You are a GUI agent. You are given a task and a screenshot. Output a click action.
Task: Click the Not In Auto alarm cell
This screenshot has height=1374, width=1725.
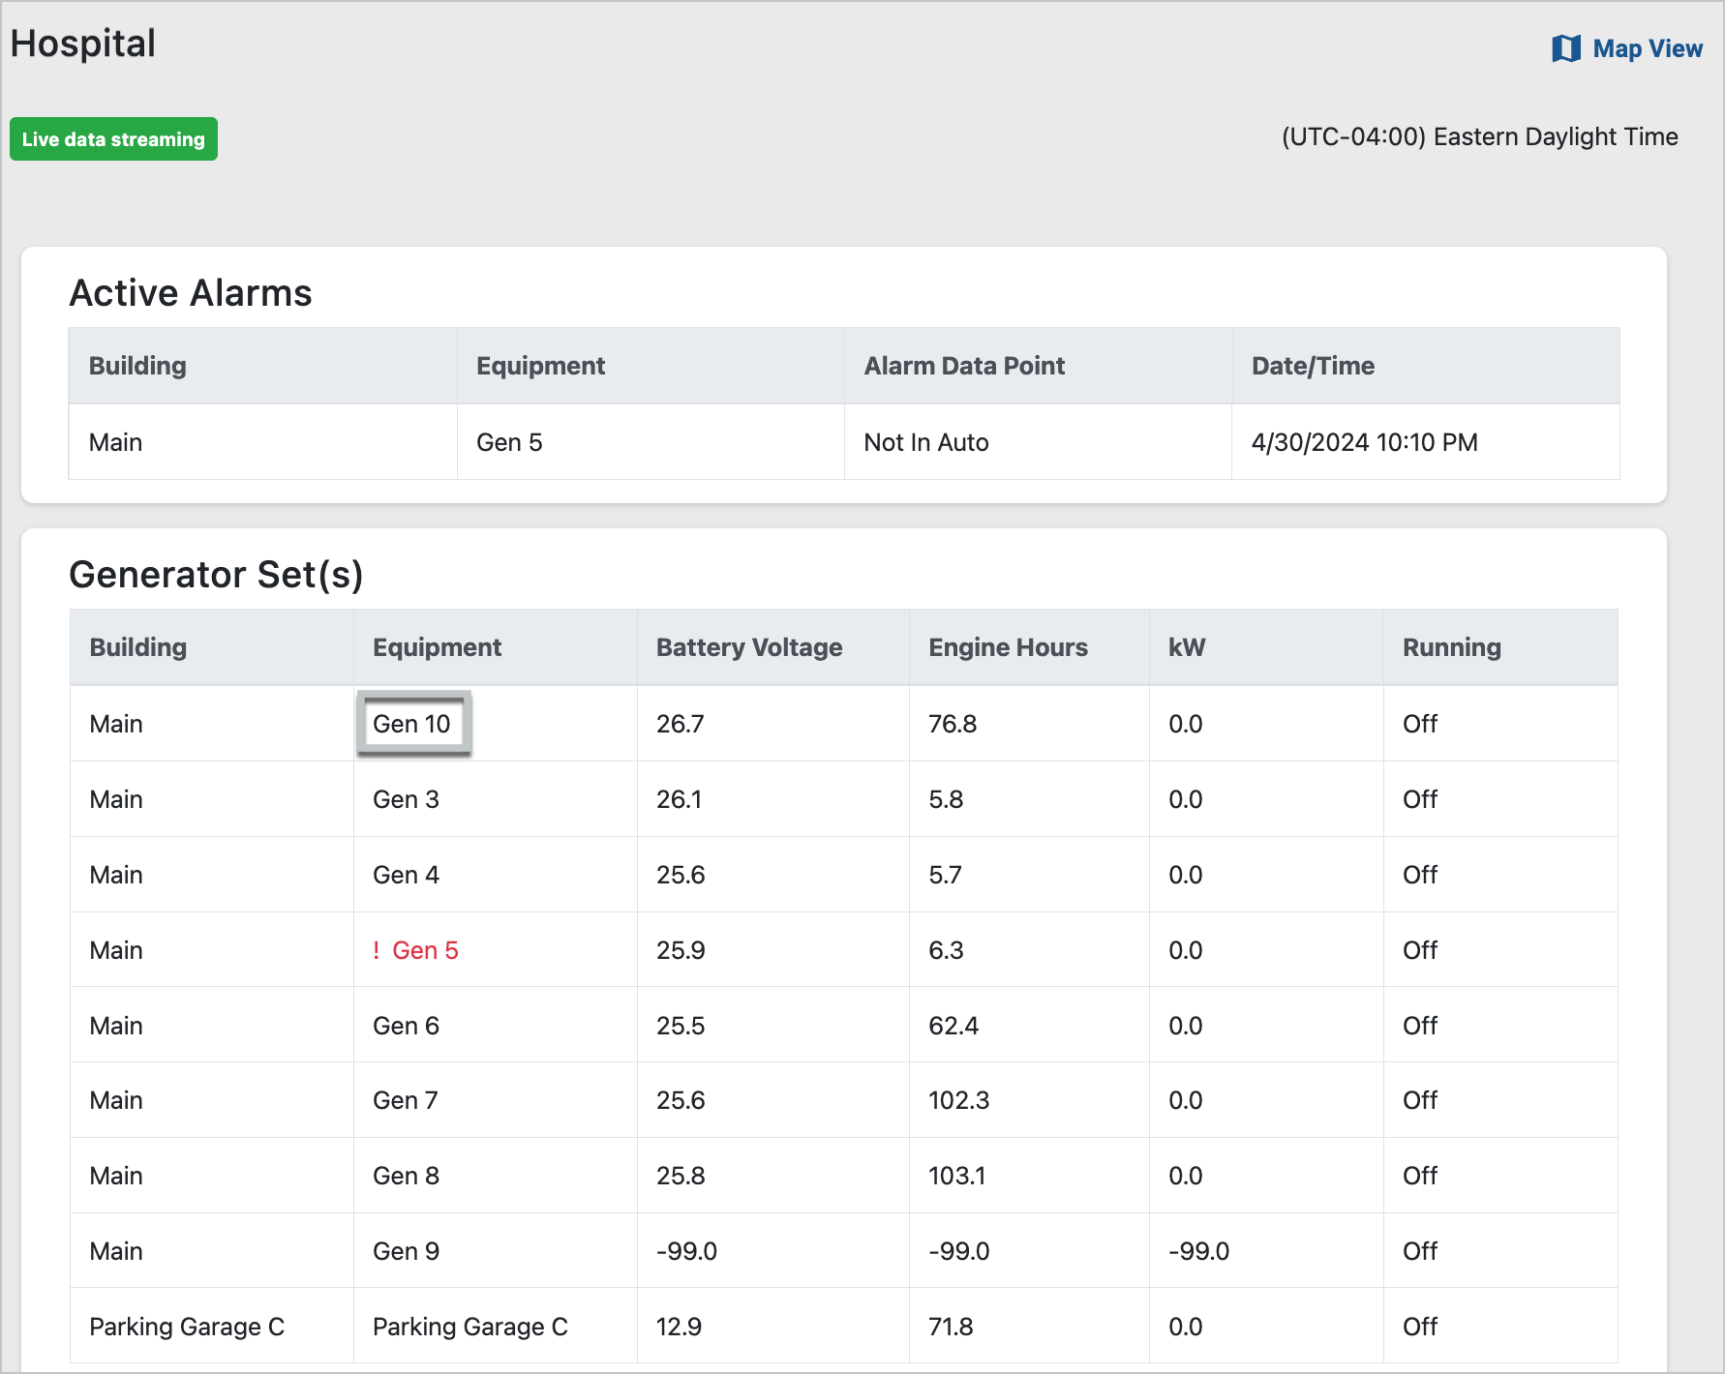point(925,442)
